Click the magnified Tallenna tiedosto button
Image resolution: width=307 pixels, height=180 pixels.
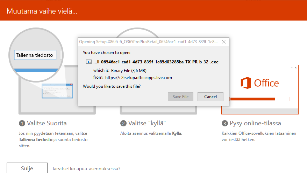35,55
